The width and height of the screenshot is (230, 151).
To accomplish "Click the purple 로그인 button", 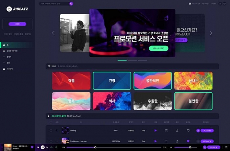I will (x=17, y=24).
